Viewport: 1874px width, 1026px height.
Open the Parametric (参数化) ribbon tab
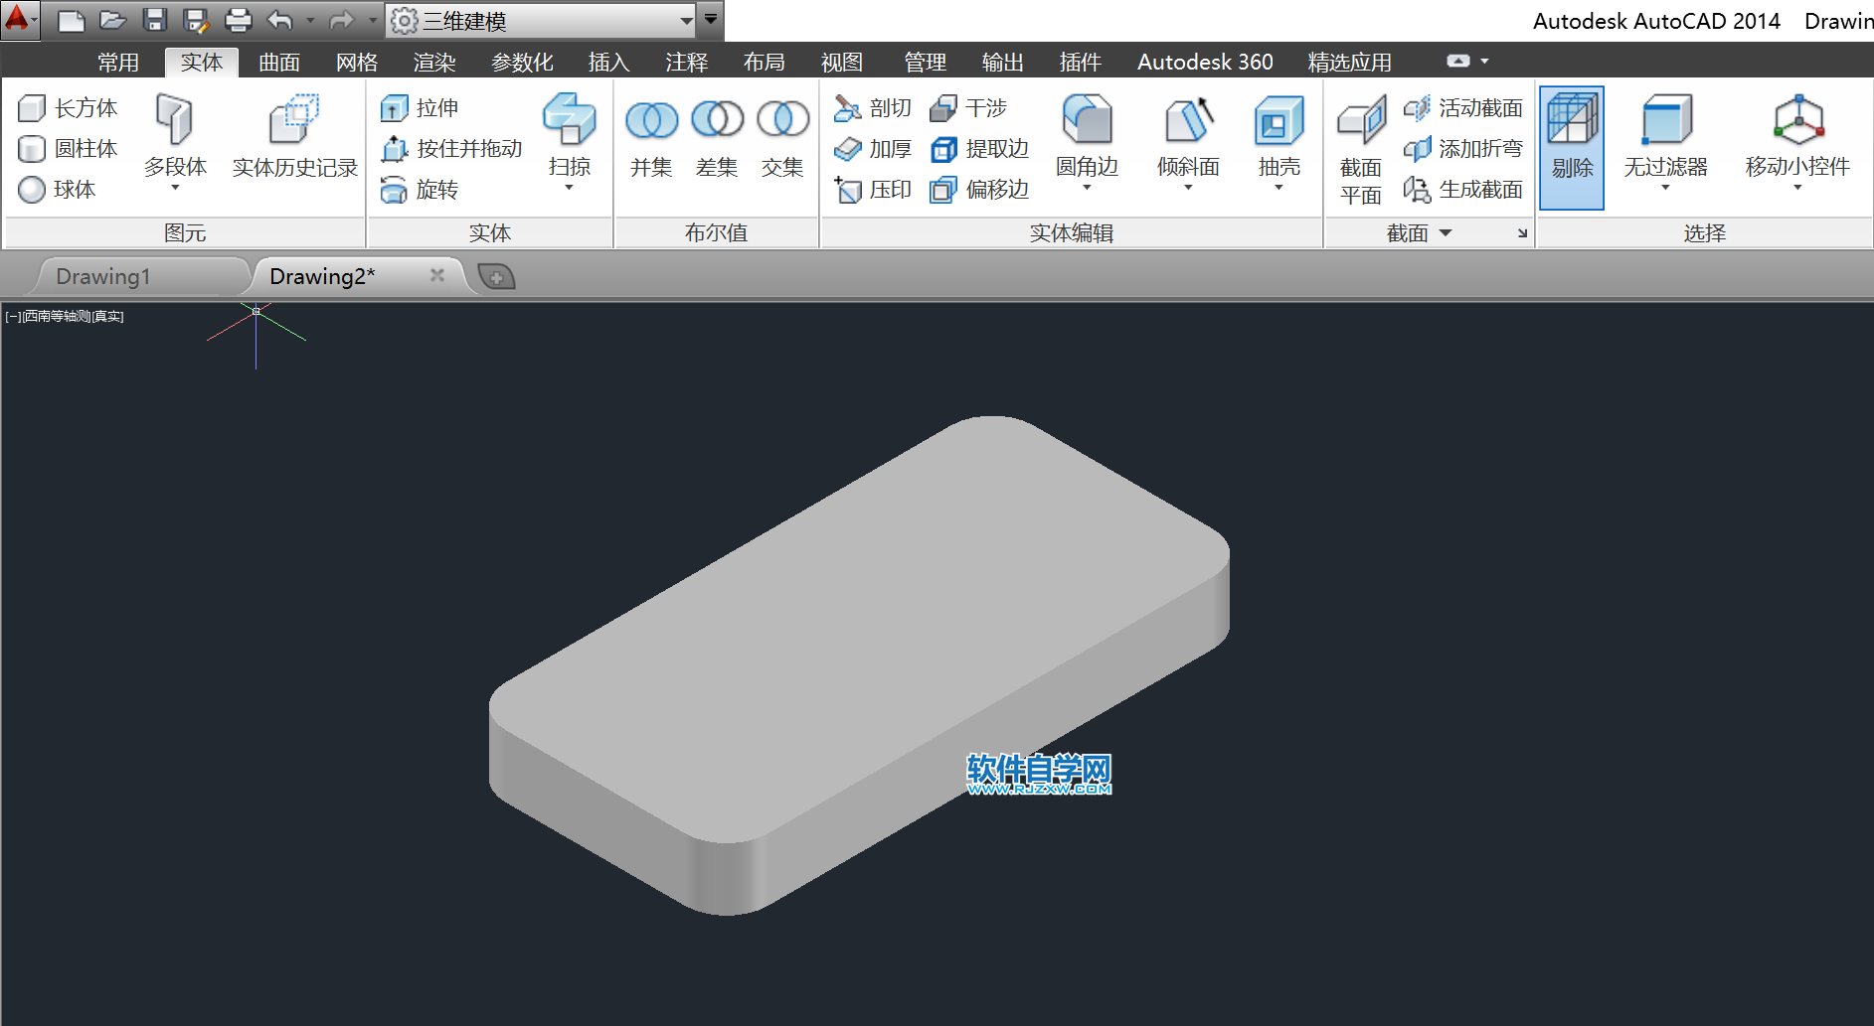coord(522,63)
